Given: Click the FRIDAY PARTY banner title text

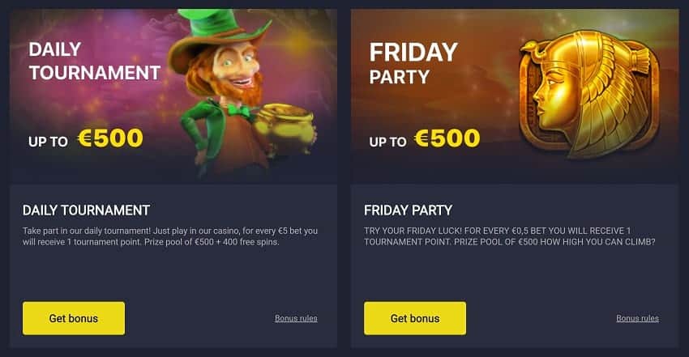Looking at the screenshot, I should (413, 64).
